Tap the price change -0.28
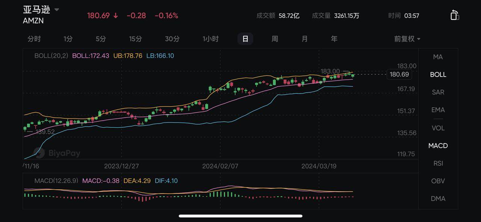This screenshot has width=481, height=222. (x=136, y=15)
